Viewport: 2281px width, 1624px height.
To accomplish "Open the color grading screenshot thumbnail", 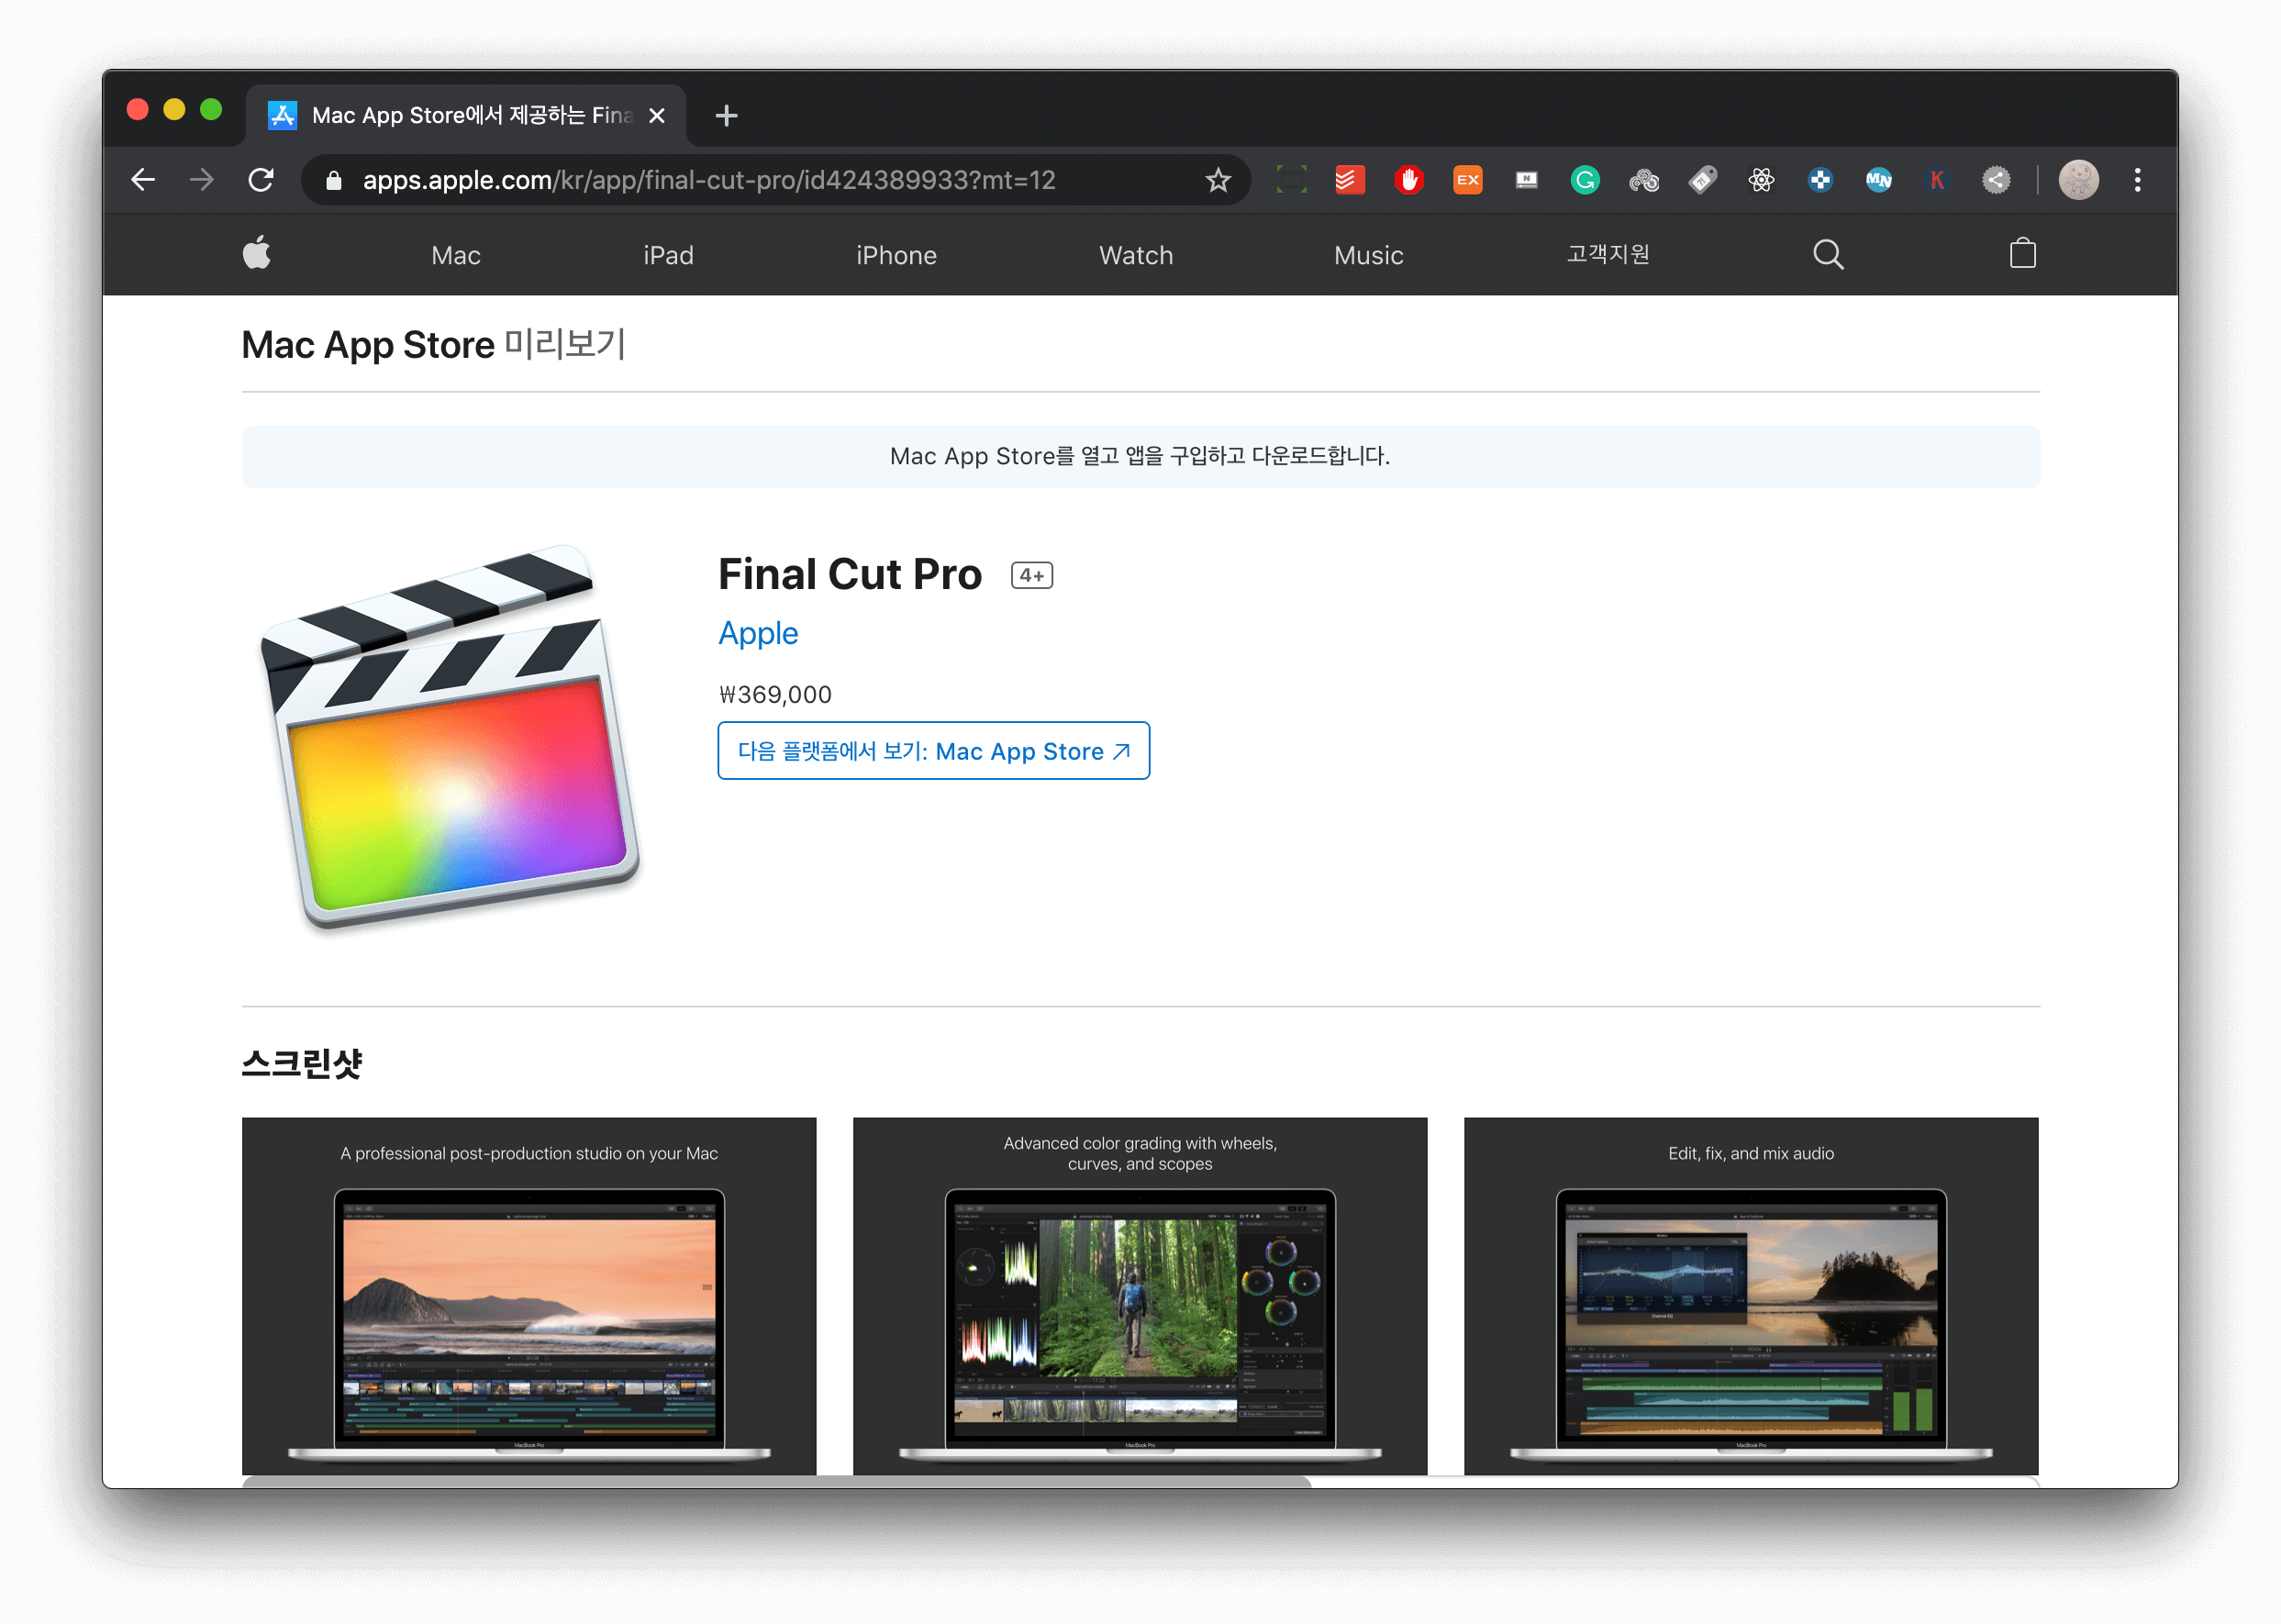I will [x=1139, y=1296].
